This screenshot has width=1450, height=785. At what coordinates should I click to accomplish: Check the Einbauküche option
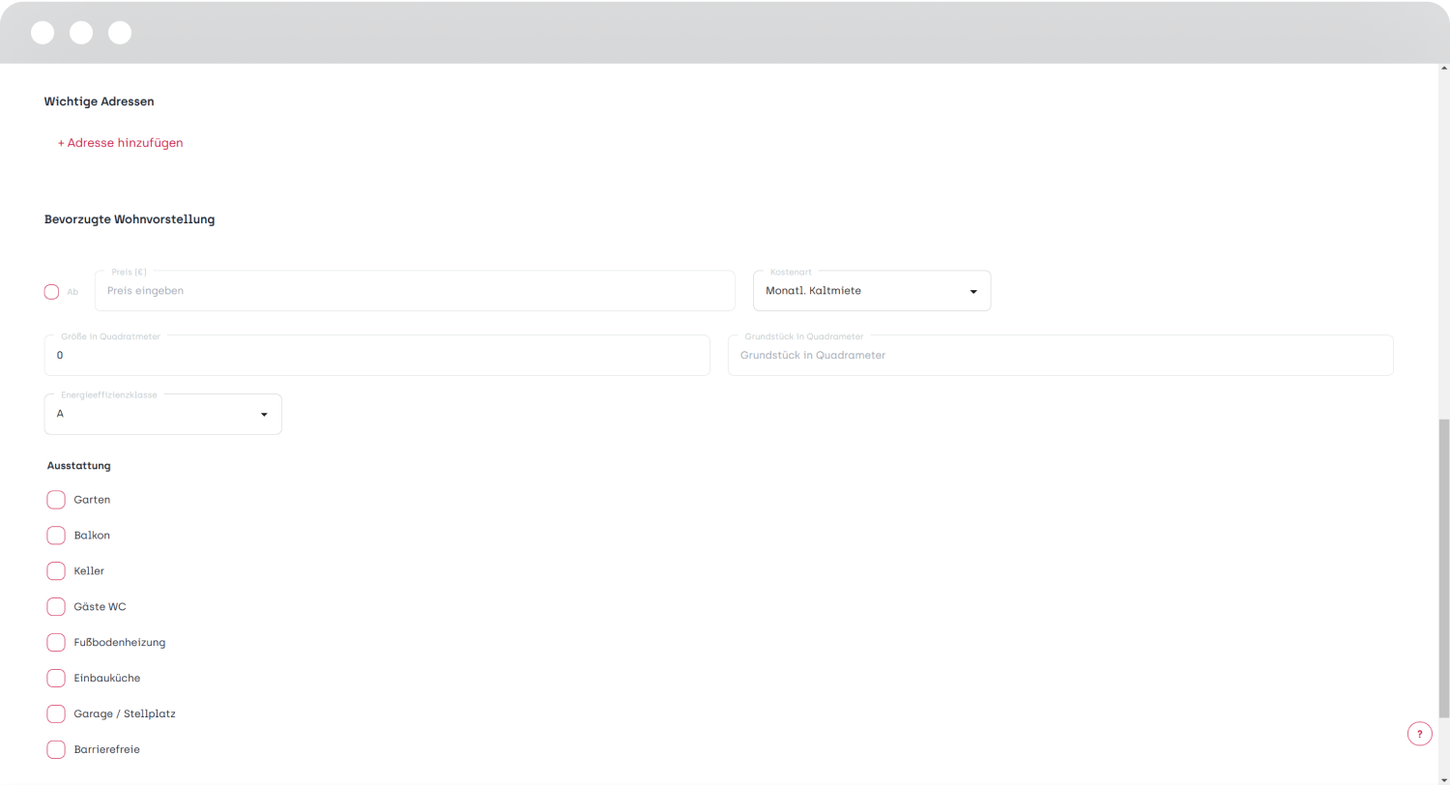(x=56, y=679)
